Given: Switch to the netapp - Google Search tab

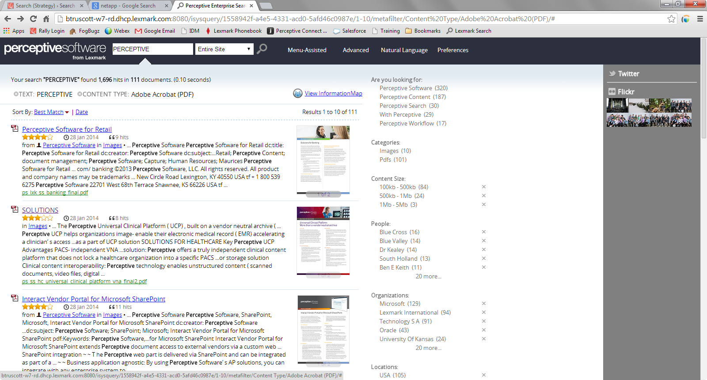Looking at the screenshot, I should [x=131, y=6].
